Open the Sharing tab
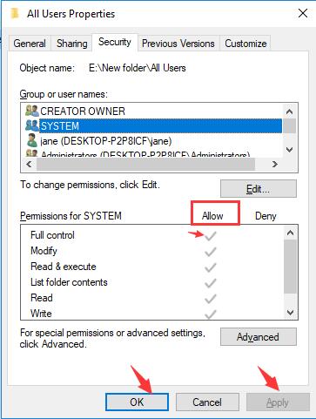Viewport: 316px width, 419px height. tap(72, 44)
